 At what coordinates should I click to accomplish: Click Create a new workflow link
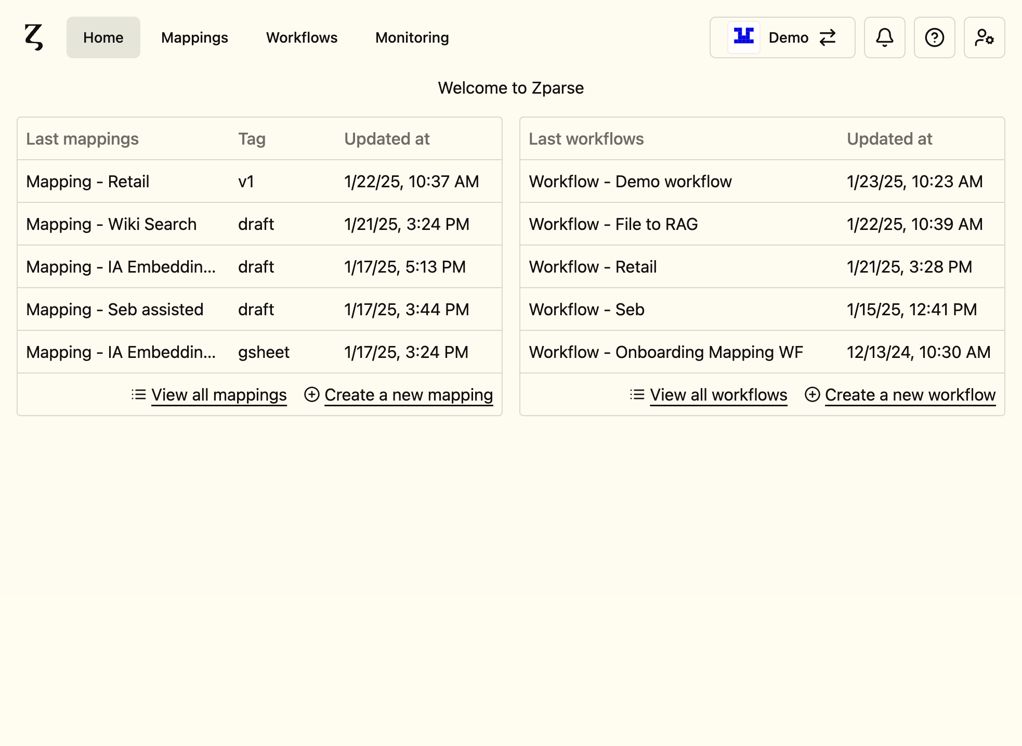pyautogui.click(x=910, y=395)
